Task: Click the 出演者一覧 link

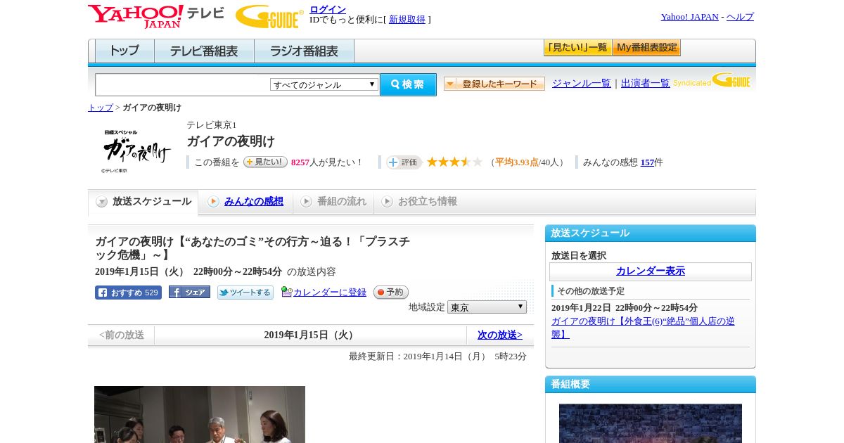Action: coord(646,84)
